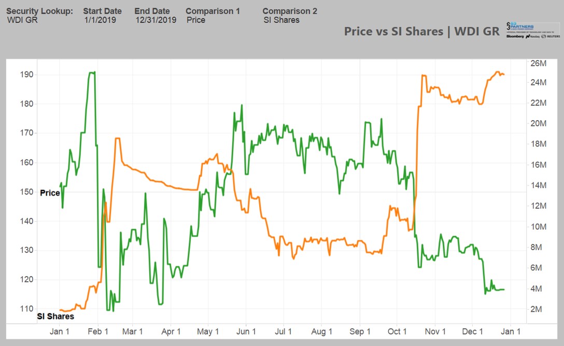Click the 'Price vs SI Shares | WDI GR' title
564x346 pixels.
tap(421, 31)
